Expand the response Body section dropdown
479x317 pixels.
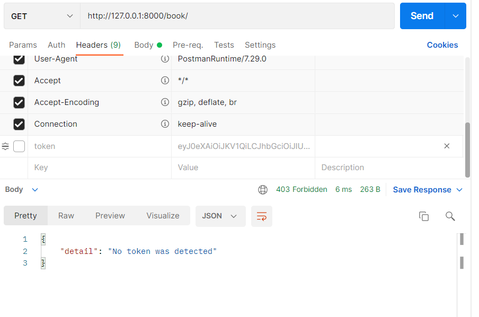point(35,190)
